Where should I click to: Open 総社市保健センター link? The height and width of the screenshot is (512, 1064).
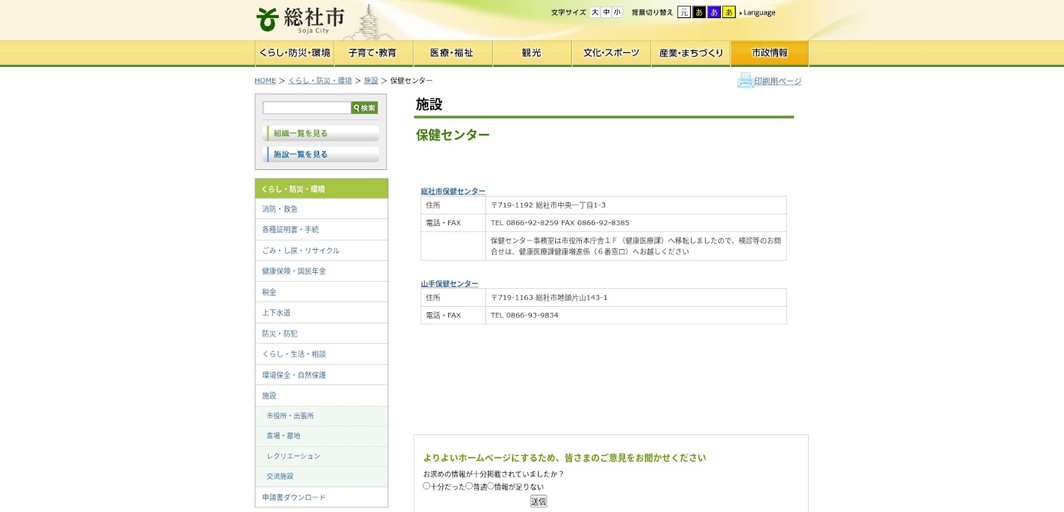click(453, 191)
